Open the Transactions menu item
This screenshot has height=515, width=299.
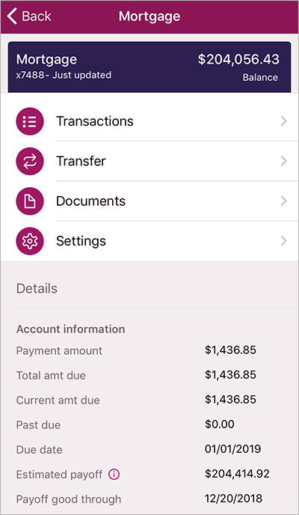pyautogui.click(x=149, y=121)
